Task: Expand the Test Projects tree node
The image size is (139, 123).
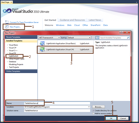Action: (7, 67)
